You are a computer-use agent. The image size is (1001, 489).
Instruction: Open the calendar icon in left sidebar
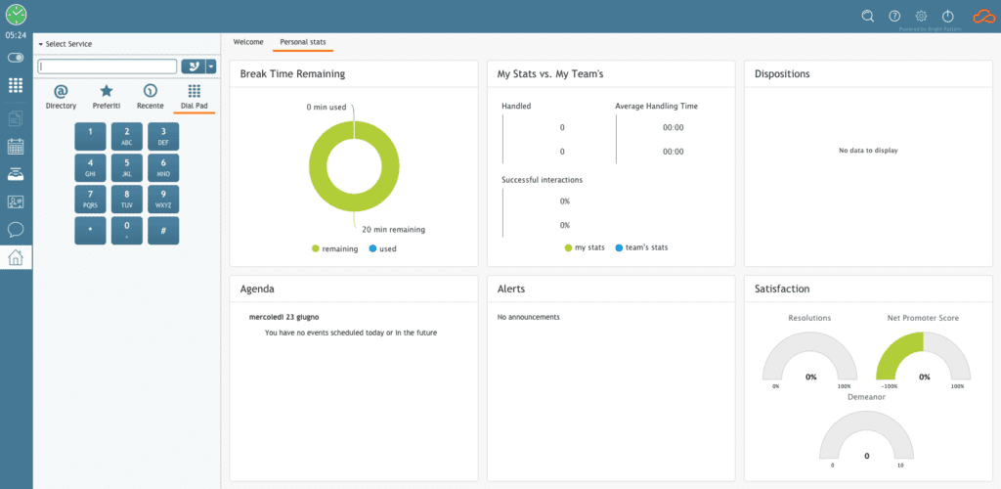pos(16,146)
